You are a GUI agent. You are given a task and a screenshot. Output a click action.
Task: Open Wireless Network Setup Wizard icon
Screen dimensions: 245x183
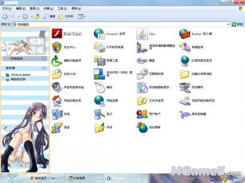pos(185,101)
